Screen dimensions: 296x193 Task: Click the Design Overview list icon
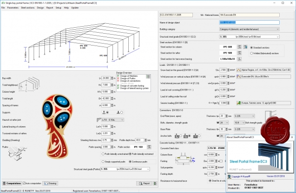point(148,76)
